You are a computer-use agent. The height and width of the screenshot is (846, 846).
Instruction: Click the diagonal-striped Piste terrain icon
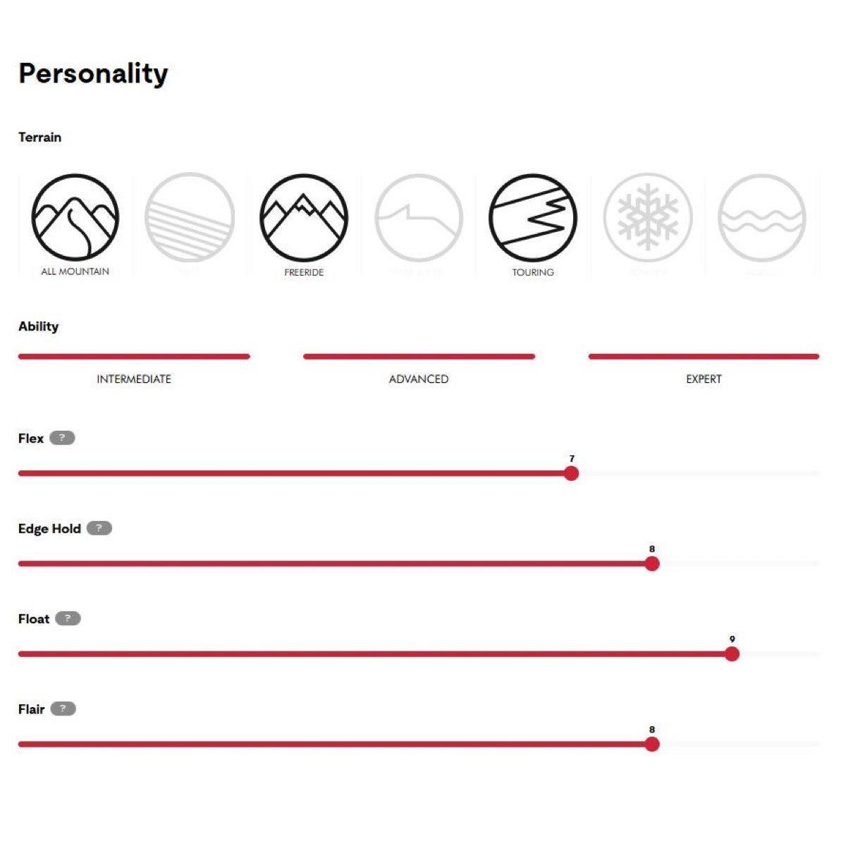(x=190, y=219)
